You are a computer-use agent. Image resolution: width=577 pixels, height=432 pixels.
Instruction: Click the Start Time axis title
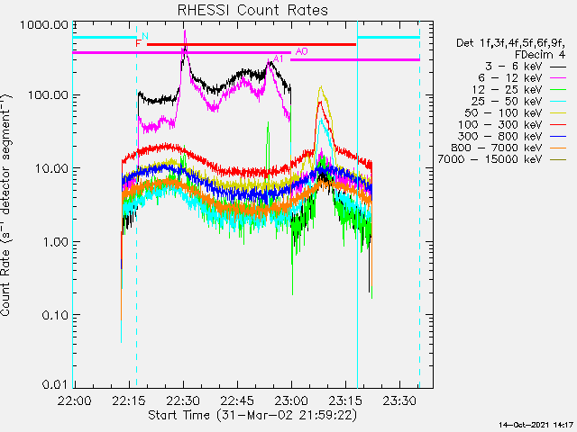252,416
